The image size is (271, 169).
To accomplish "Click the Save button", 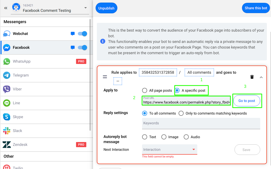I will pos(247,150).
